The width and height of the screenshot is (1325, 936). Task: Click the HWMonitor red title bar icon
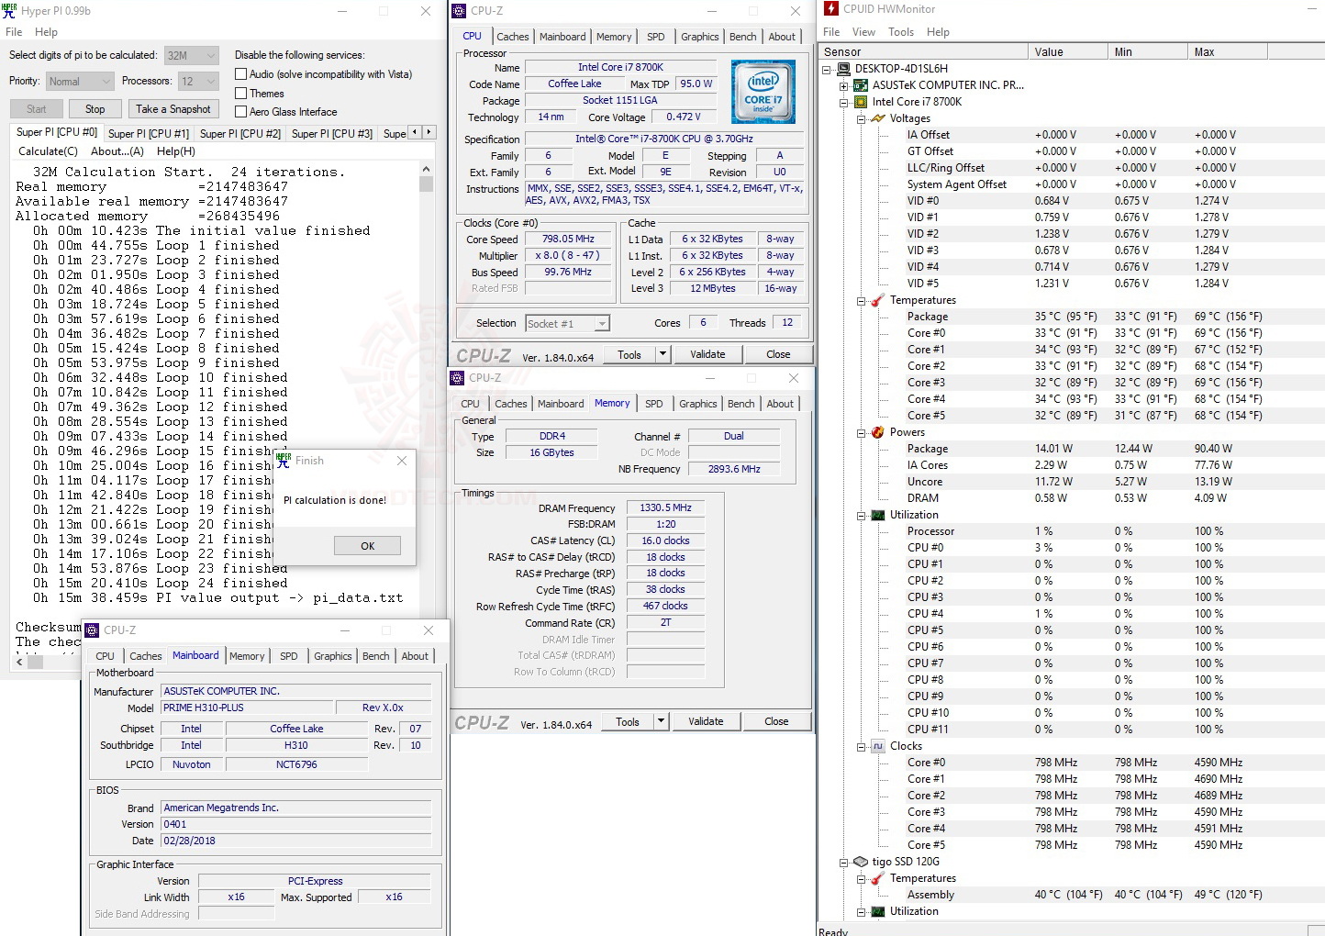coord(831,9)
